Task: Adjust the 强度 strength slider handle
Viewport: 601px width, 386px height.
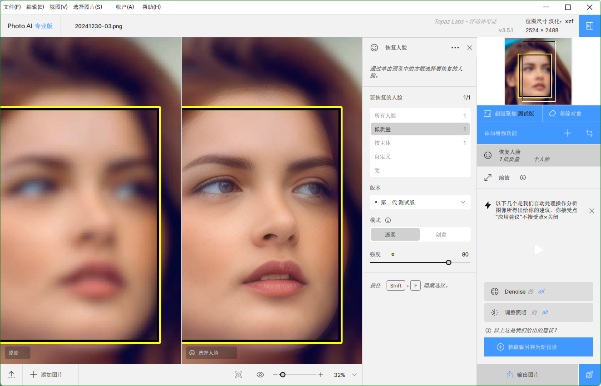Action: point(449,262)
